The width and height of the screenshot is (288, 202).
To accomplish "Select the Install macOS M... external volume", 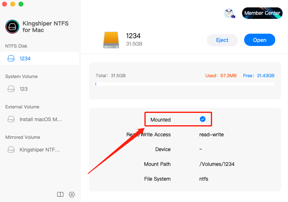I will (x=40, y=119).
